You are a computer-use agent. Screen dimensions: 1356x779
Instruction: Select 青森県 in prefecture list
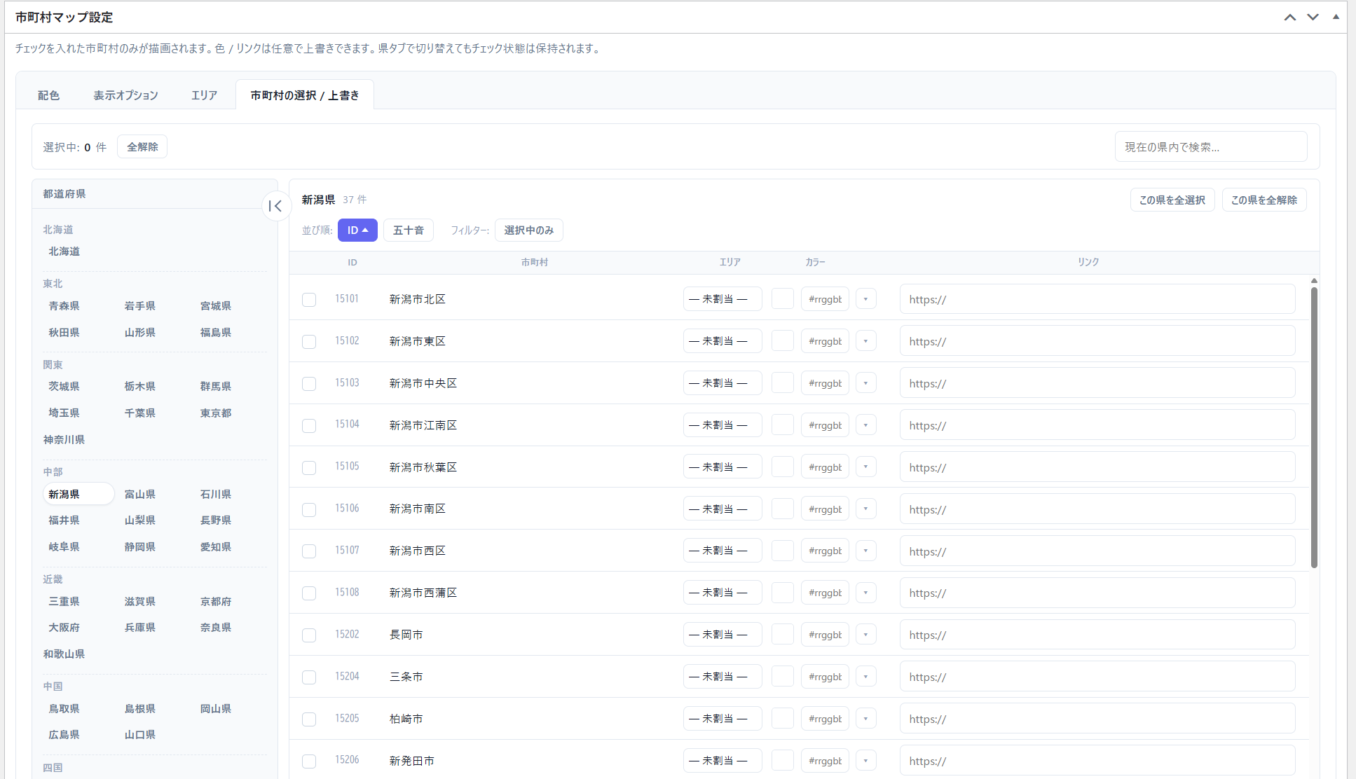[64, 306]
